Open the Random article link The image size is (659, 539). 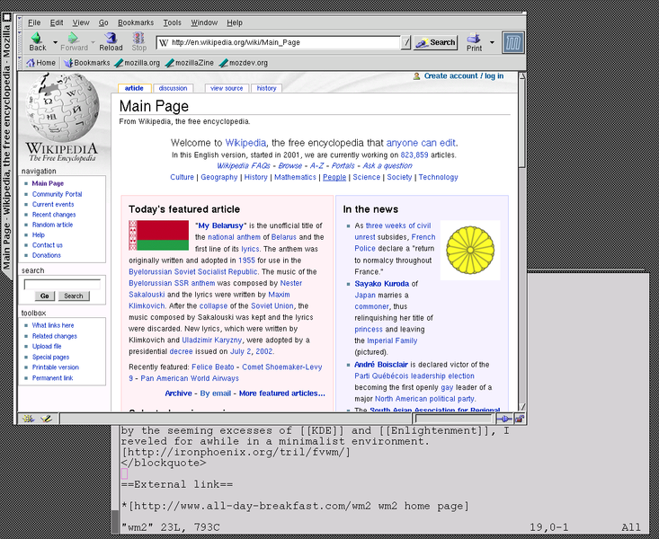coord(52,225)
